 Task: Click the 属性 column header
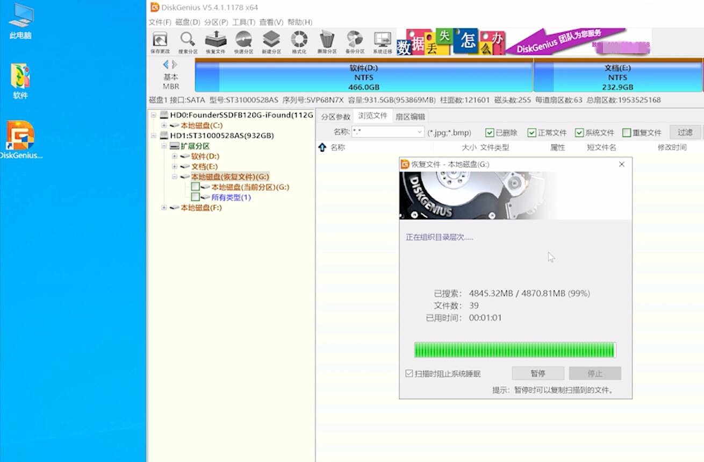coord(557,147)
